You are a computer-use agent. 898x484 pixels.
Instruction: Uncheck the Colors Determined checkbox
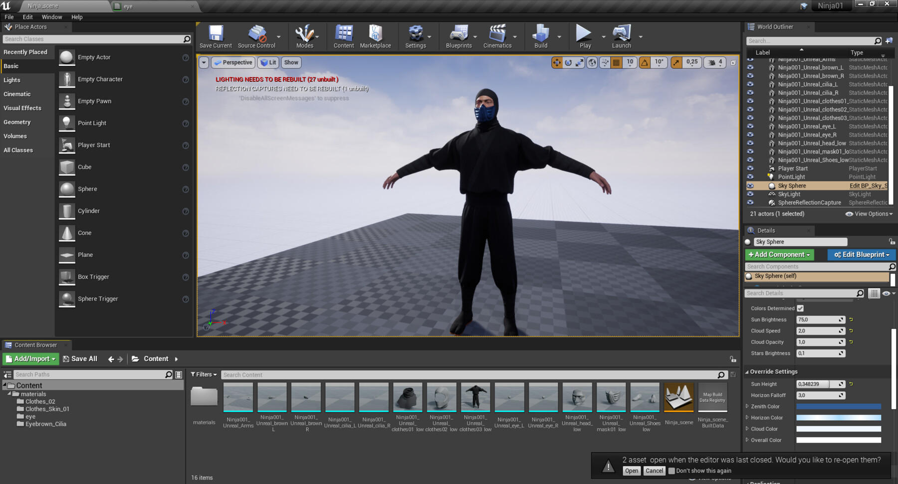tap(800, 308)
